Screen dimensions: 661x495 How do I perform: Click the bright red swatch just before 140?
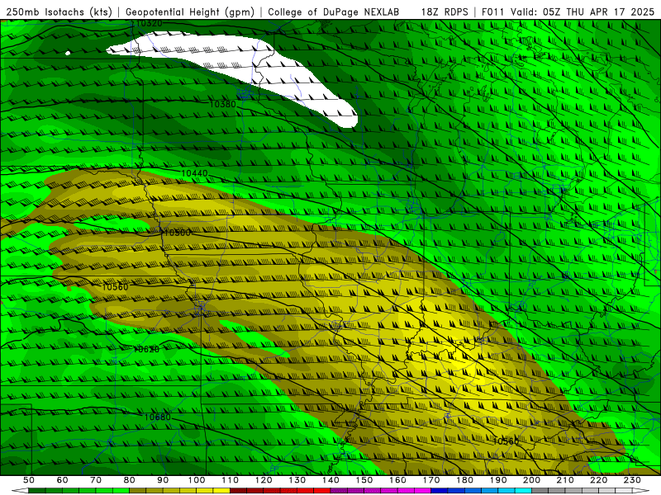321,491
